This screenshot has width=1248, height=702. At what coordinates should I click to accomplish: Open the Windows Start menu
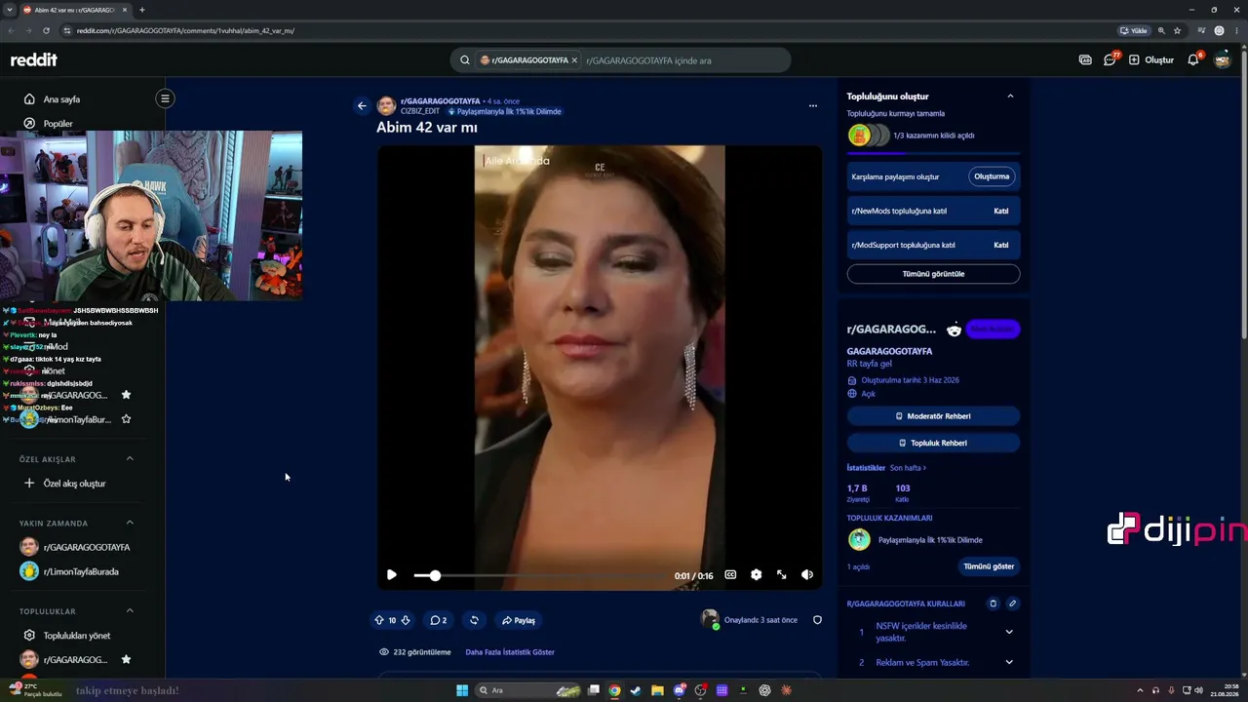click(462, 690)
